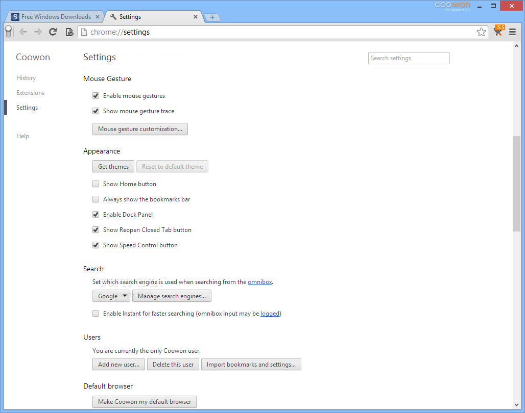The width and height of the screenshot is (525, 413).
Task: Click Make Coowon my default browser
Action: (x=145, y=402)
